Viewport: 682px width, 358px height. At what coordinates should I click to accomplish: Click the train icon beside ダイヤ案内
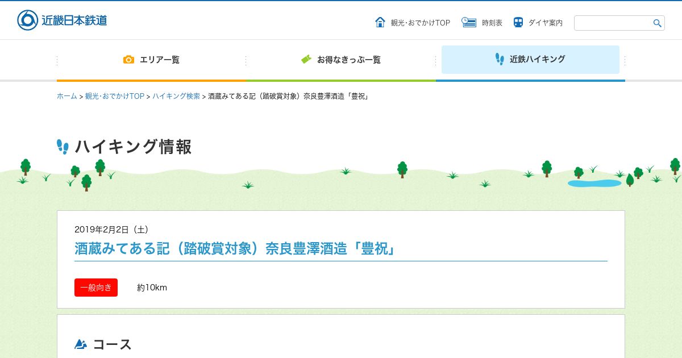[518, 22]
